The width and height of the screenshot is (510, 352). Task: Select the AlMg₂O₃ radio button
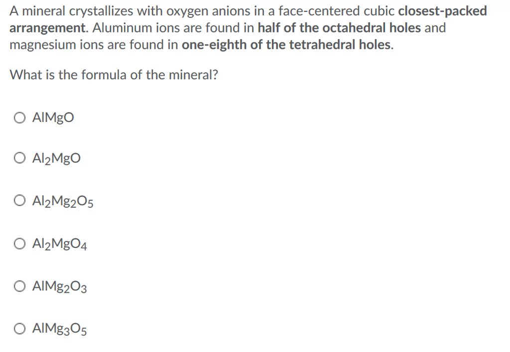20,286
